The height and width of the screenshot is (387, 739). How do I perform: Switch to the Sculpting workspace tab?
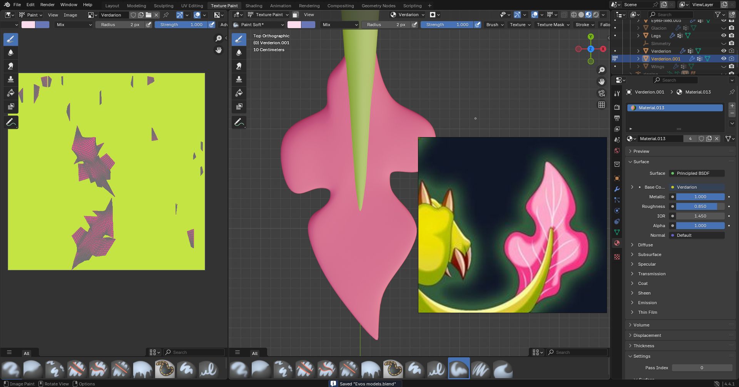(164, 6)
